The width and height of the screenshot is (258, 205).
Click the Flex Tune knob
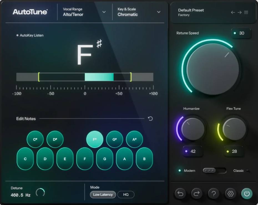(234, 129)
